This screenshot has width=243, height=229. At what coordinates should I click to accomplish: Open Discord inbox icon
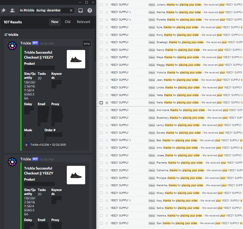click(81, 10)
